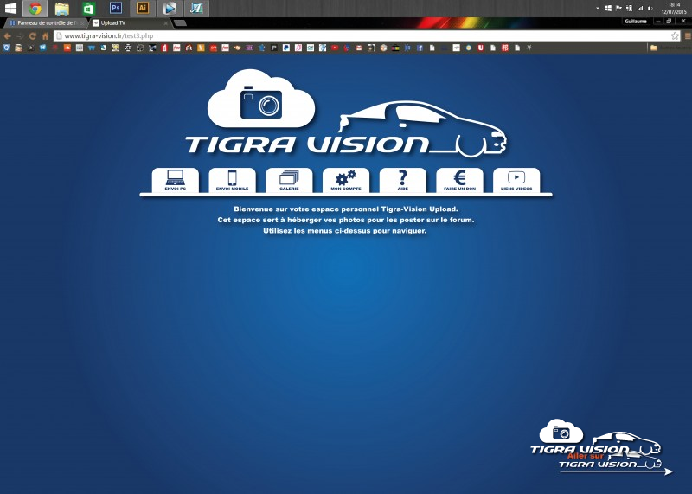Go to the browser home page
692x494 pixels.
click(45, 36)
